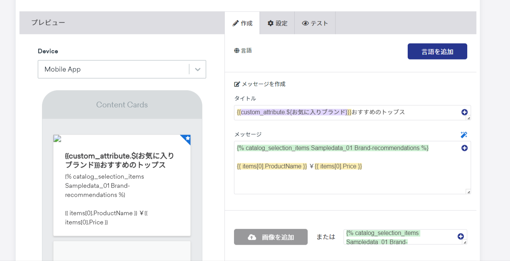Click the resize handle of the メッセージ box
Image resolution: width=510 pixels, height=261 pixels.
(x=468, y=192)
